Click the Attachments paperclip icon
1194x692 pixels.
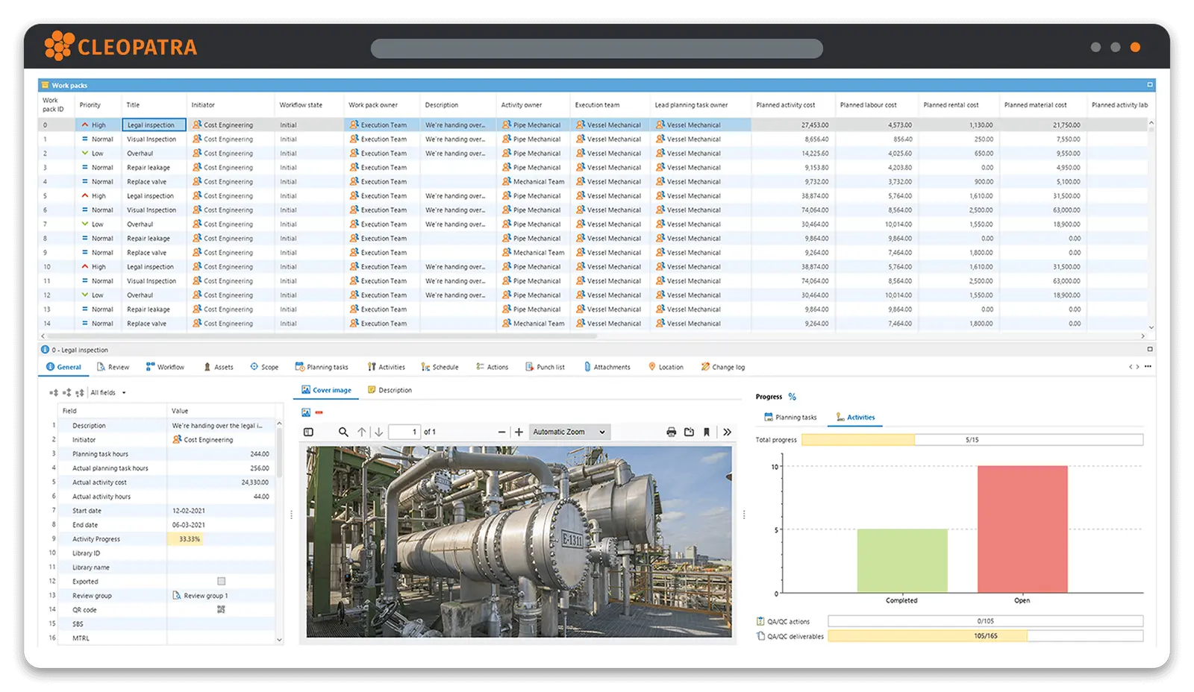[x=589, y=367]
